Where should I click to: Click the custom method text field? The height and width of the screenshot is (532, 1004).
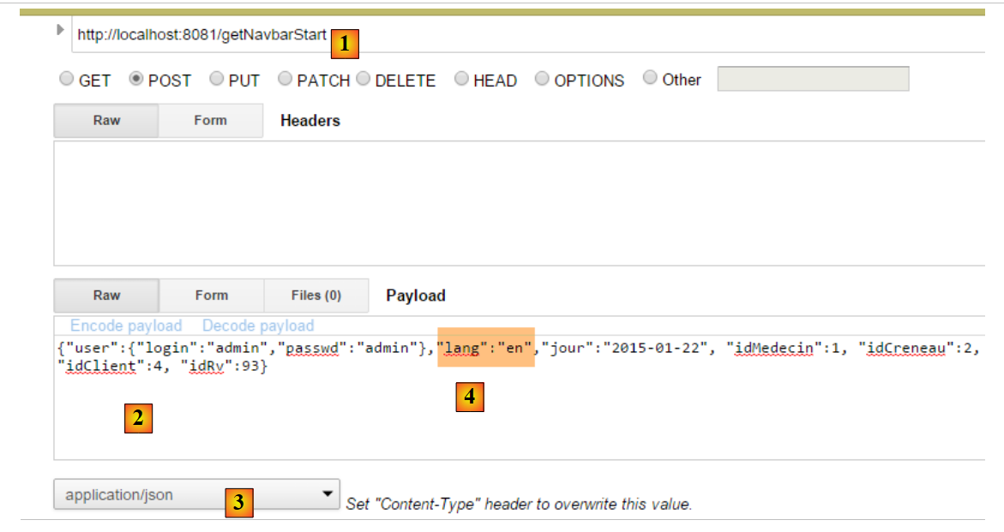(812, 79)
